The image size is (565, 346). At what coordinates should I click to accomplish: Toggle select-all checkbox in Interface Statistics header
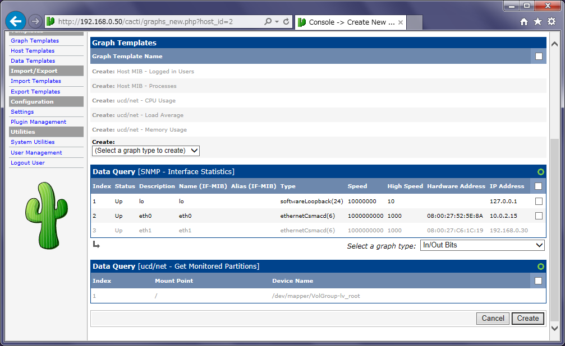(x=538, y=186)
